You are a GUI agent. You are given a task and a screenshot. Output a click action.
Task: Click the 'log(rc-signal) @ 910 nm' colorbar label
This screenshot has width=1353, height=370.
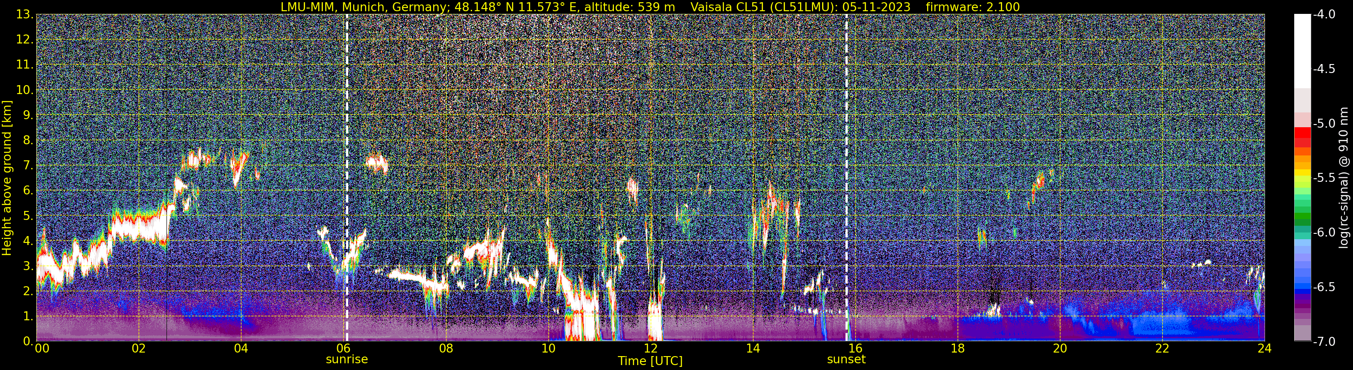point(1345,177)
